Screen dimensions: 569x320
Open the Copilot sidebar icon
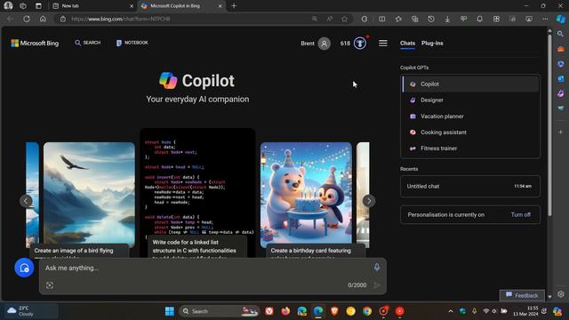561,19
